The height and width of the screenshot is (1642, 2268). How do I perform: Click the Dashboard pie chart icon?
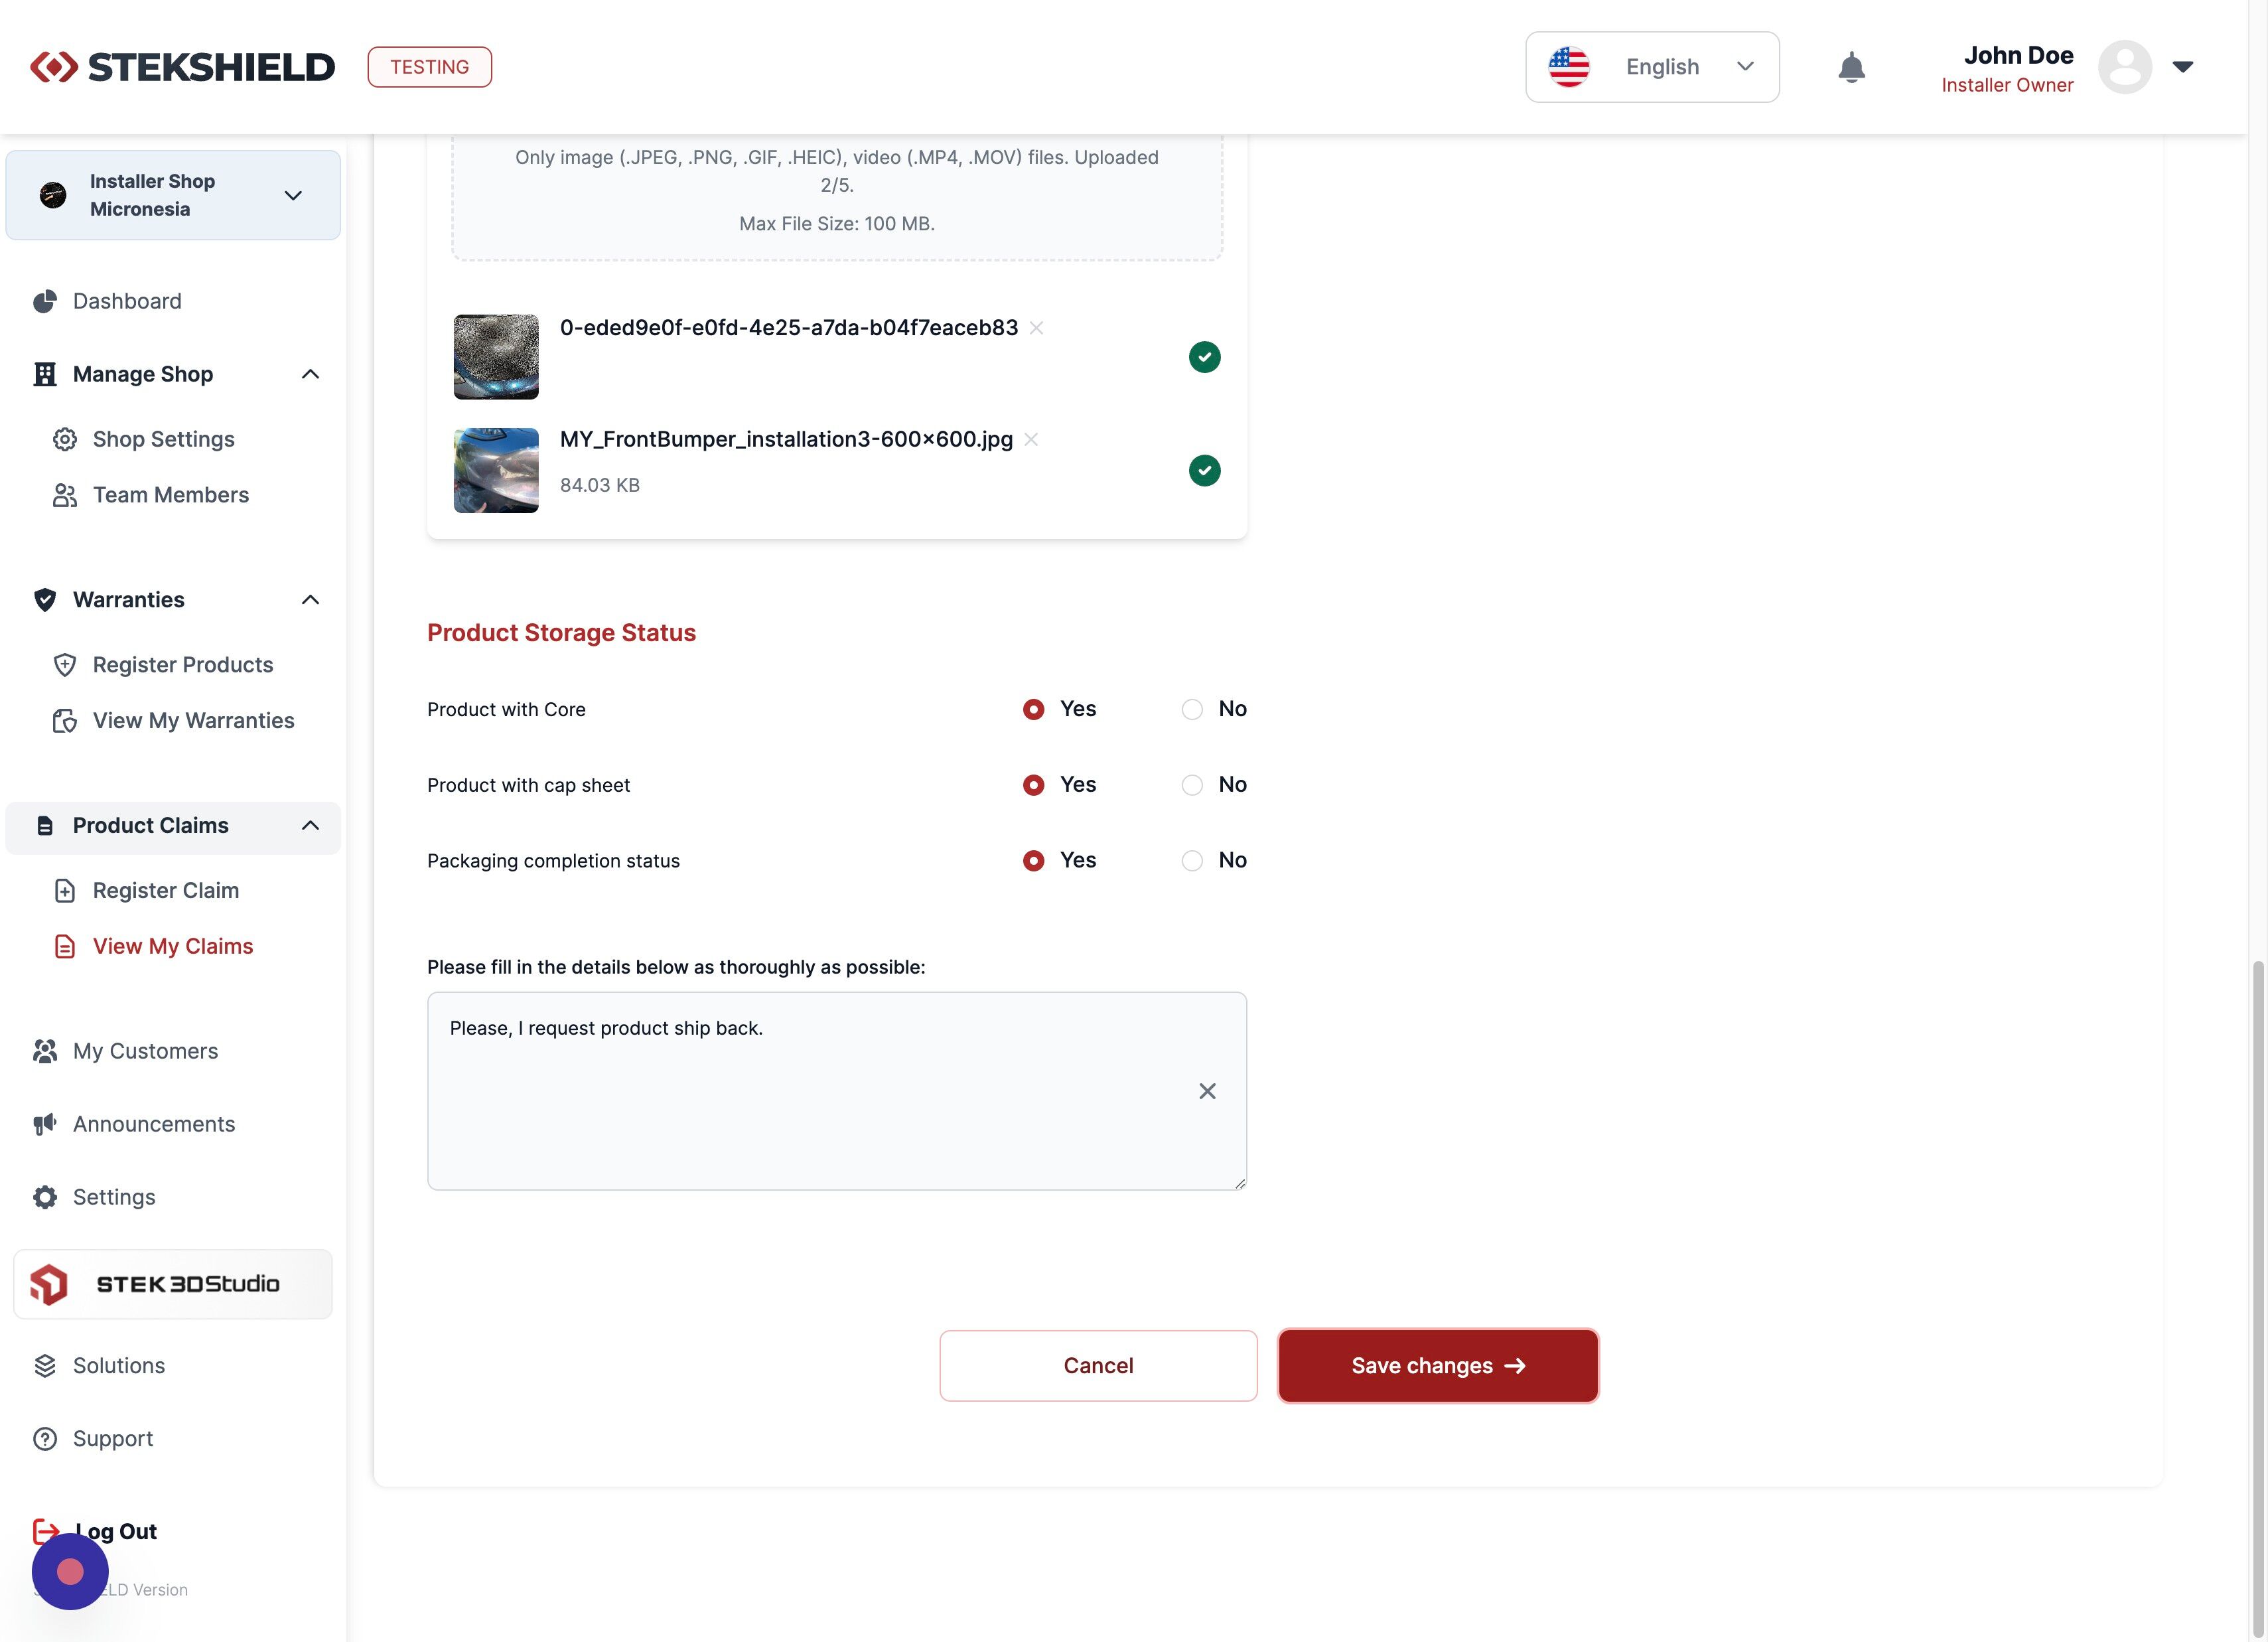(x=45, y=301)
